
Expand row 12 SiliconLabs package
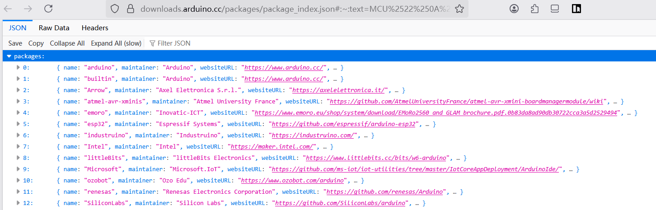click(19, 203)
